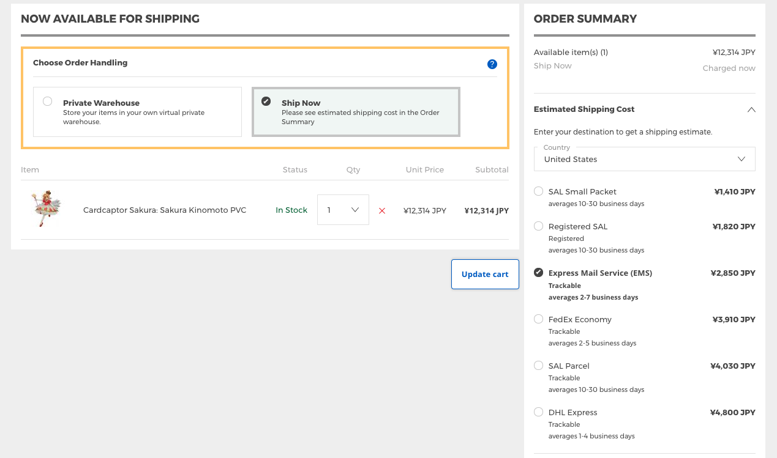The width and height of the screenshot is (777, 458).
Task: Collapse the Estimated Shipping Cost section
Action: tap(751, 109)
